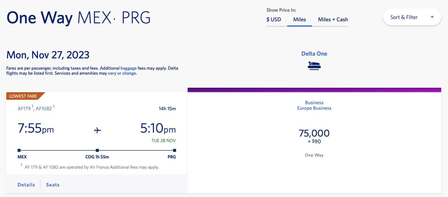The width and height of the screenshot is (448, 197).
Task: Open the "vary or change" link
Action: coord(122,73)
